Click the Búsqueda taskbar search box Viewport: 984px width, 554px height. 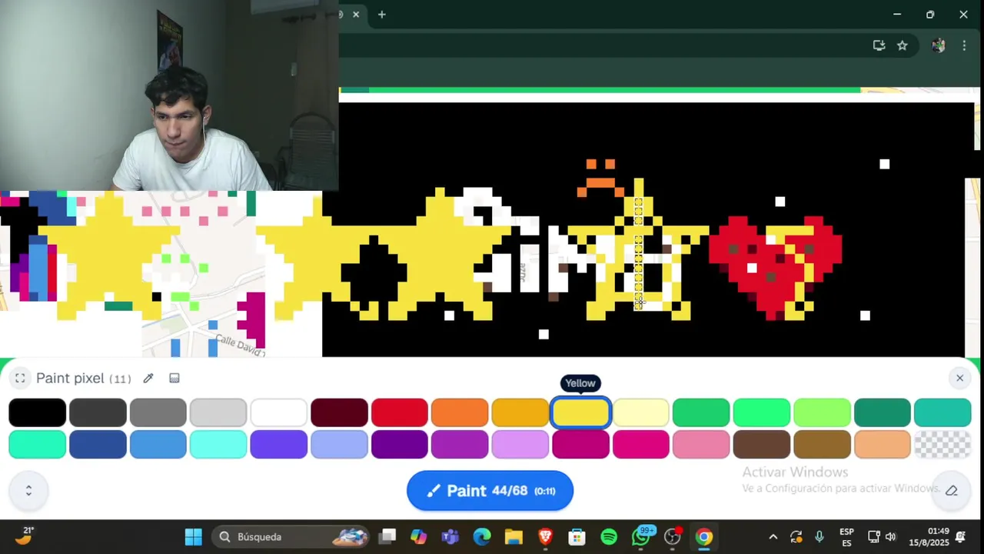coord(290,536)
